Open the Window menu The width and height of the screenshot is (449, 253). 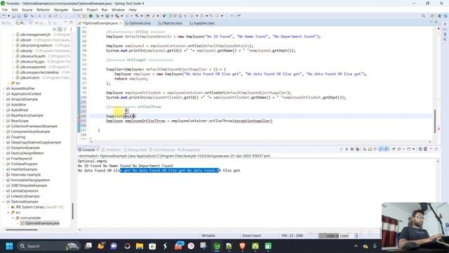[x=118, y=10]
